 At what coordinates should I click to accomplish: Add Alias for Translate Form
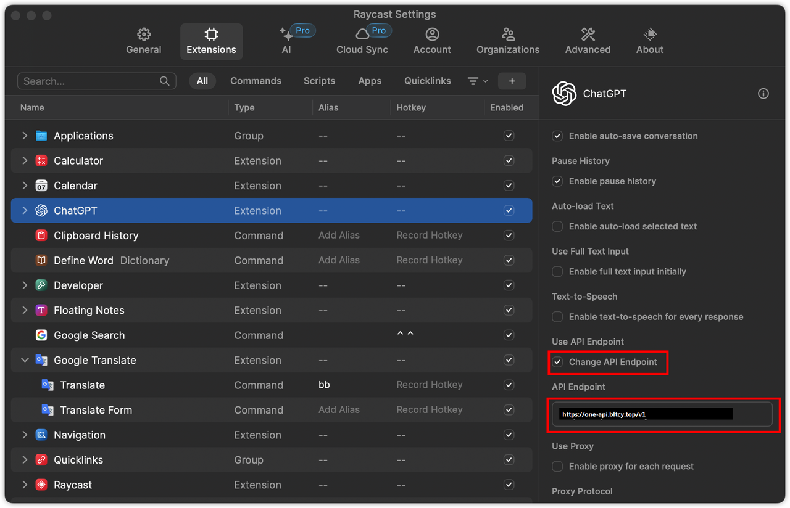339,410
